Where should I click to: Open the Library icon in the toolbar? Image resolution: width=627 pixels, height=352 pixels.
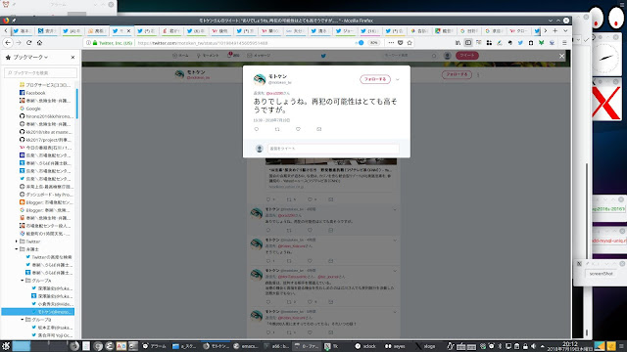tap(458, 43)
